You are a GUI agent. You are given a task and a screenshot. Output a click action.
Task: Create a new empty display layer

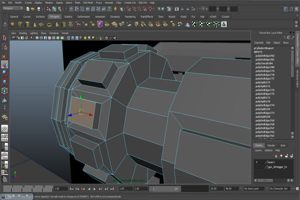click(286, 156)
